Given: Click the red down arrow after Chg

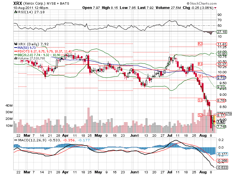Looking at the screenshot, I should pyautogui.click(x=215, y=8).
